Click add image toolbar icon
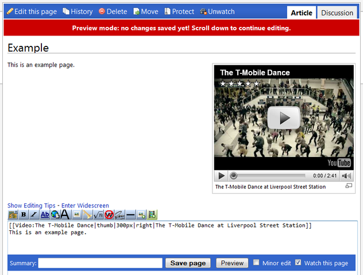 [x=141, y=215]
